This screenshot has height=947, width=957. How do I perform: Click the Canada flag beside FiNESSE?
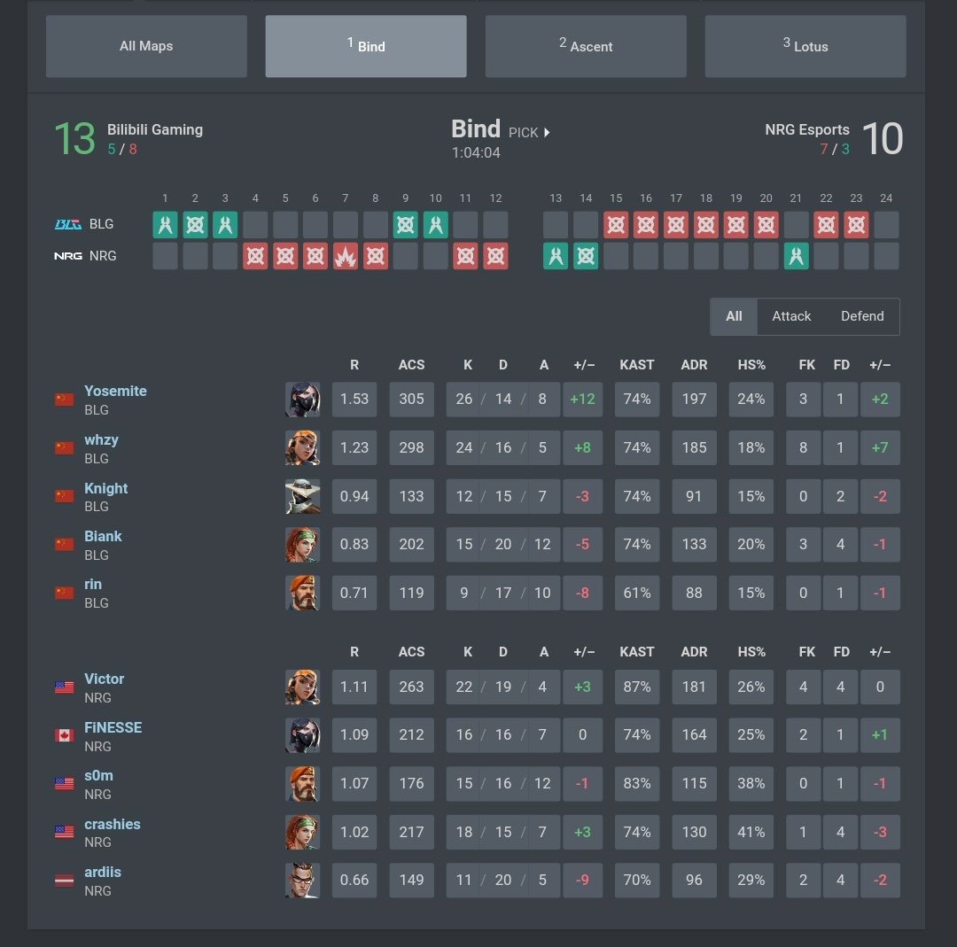point(63,735)
